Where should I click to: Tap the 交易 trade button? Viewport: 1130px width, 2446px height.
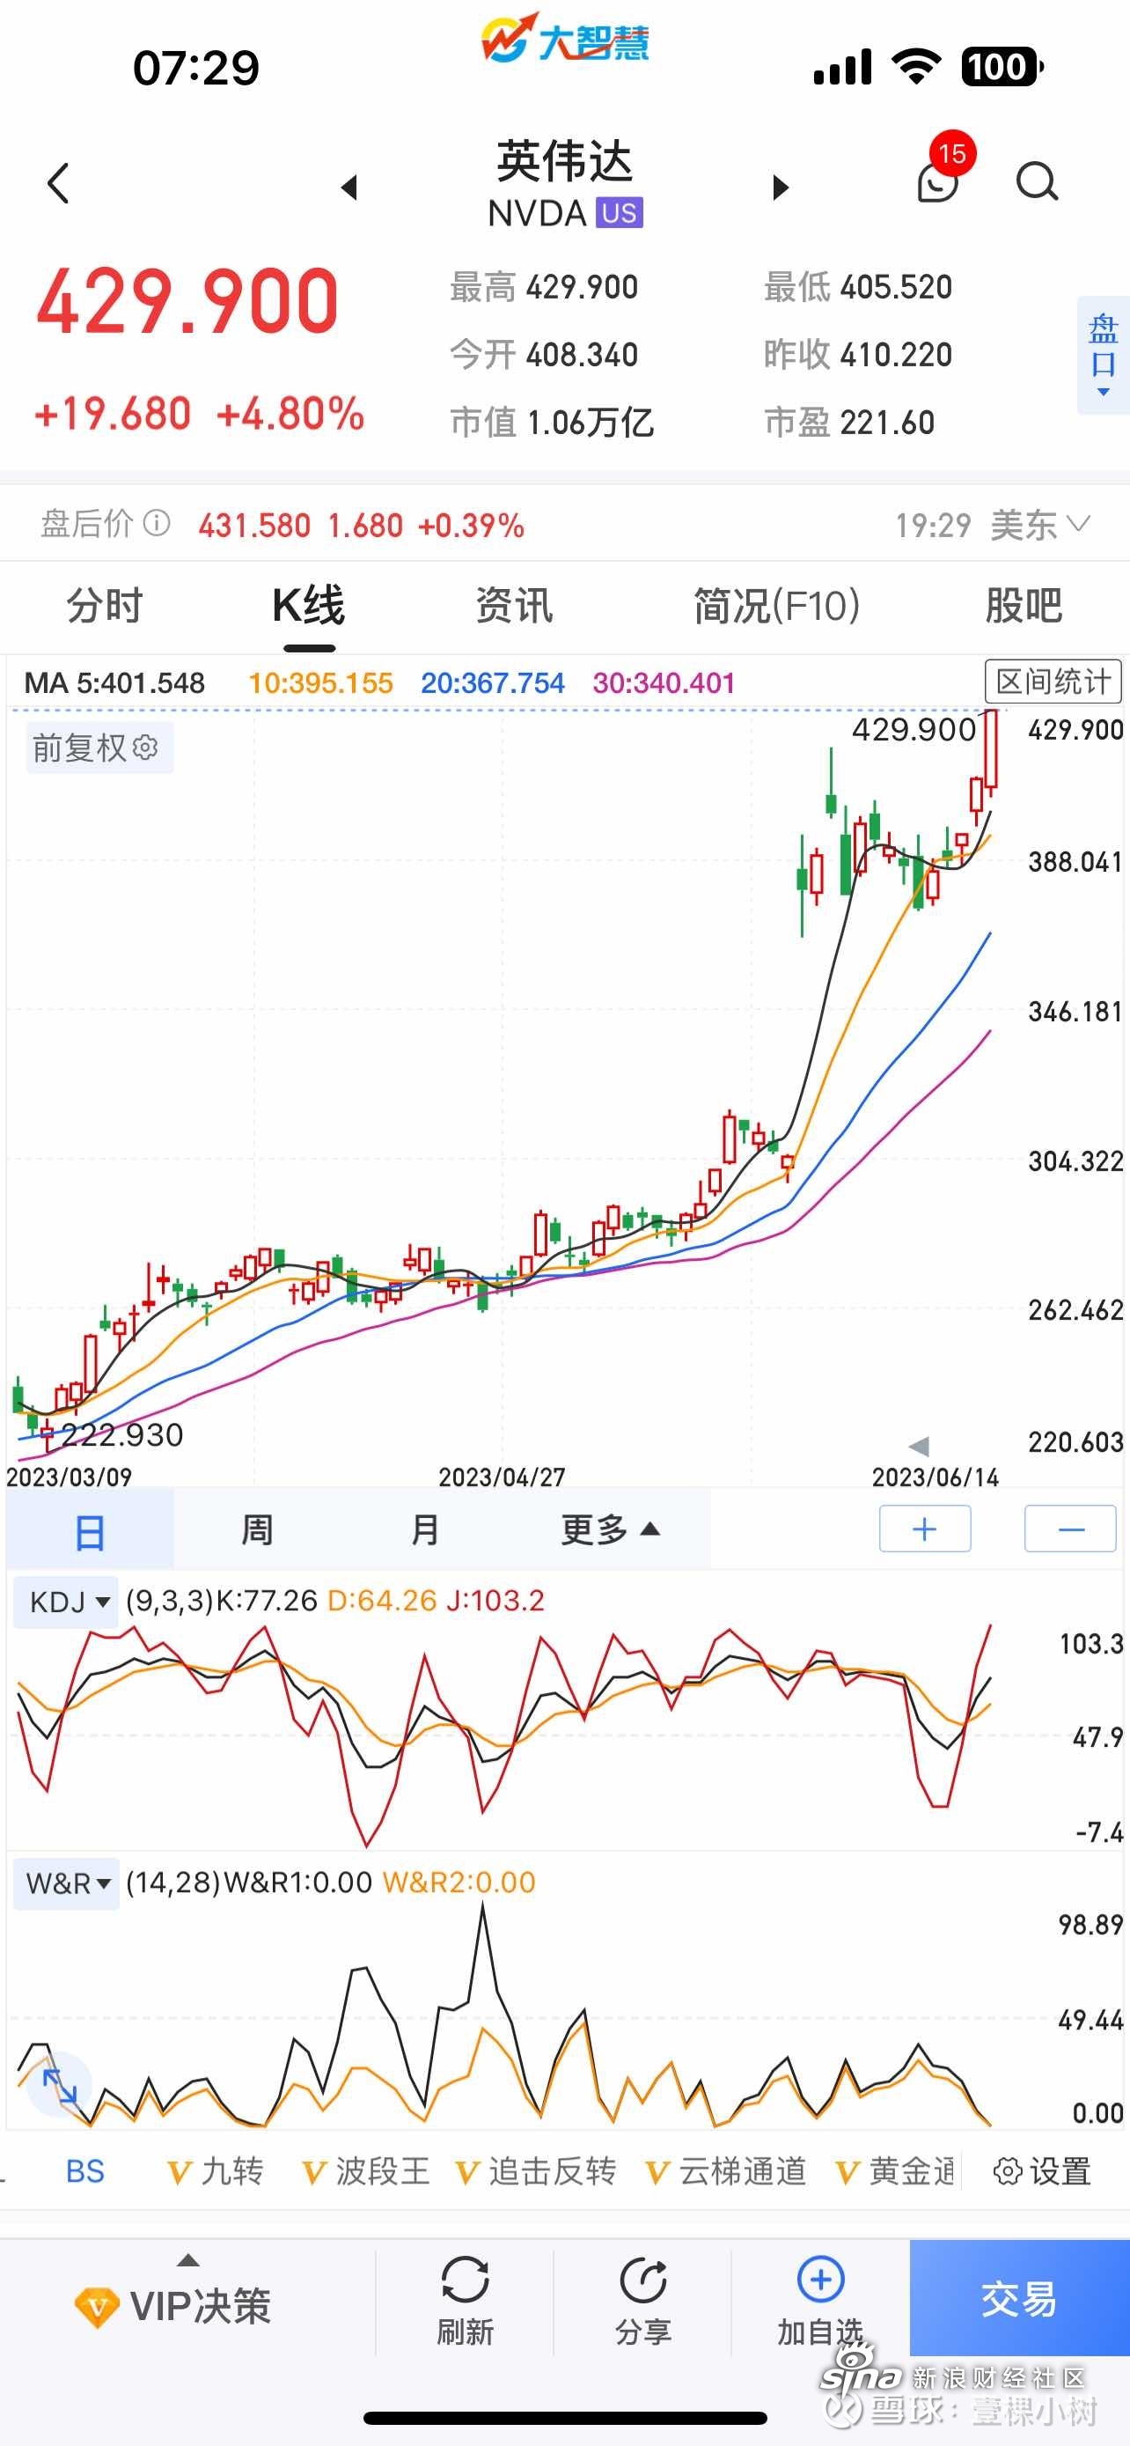(x=1020, y=2298)
